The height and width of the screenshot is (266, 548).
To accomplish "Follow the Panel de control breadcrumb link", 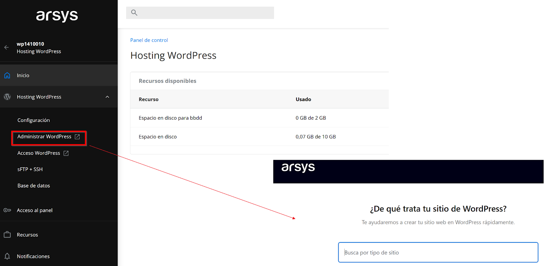I will (x=149, y=40).
